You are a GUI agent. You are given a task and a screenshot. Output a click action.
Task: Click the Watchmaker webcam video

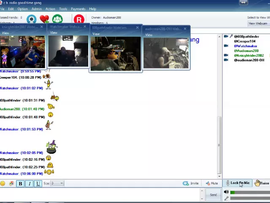tap(68, 51)
